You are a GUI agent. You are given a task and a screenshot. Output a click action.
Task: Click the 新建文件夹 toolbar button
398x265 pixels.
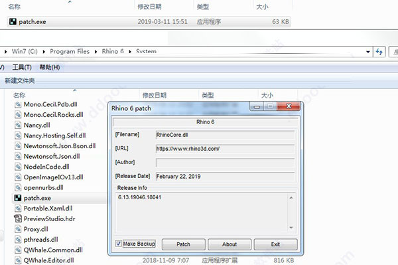(x=20, y=81)
